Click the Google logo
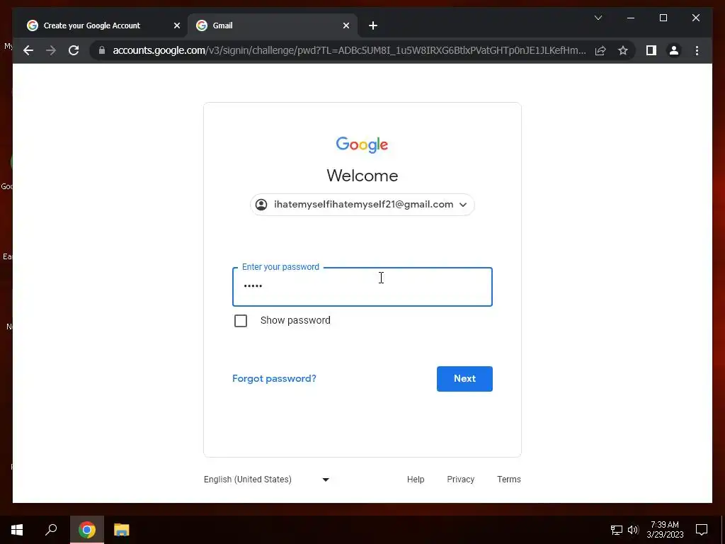Viewport: 725px width, 544px height. click(x=362, y=144)
